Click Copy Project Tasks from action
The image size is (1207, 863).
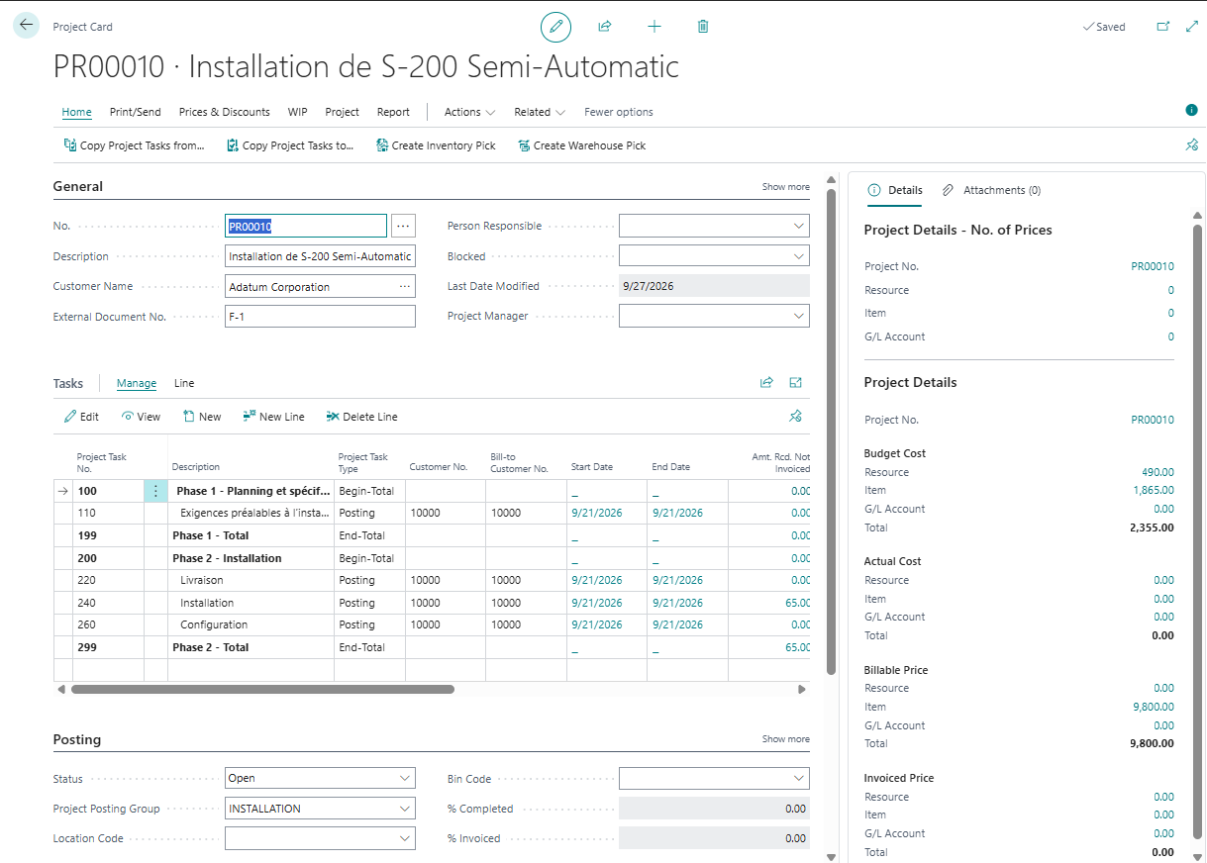(x=134, y=145)
